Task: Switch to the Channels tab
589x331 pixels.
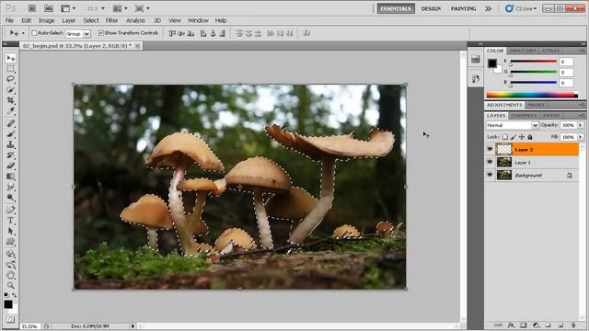Action: (524, 116)
